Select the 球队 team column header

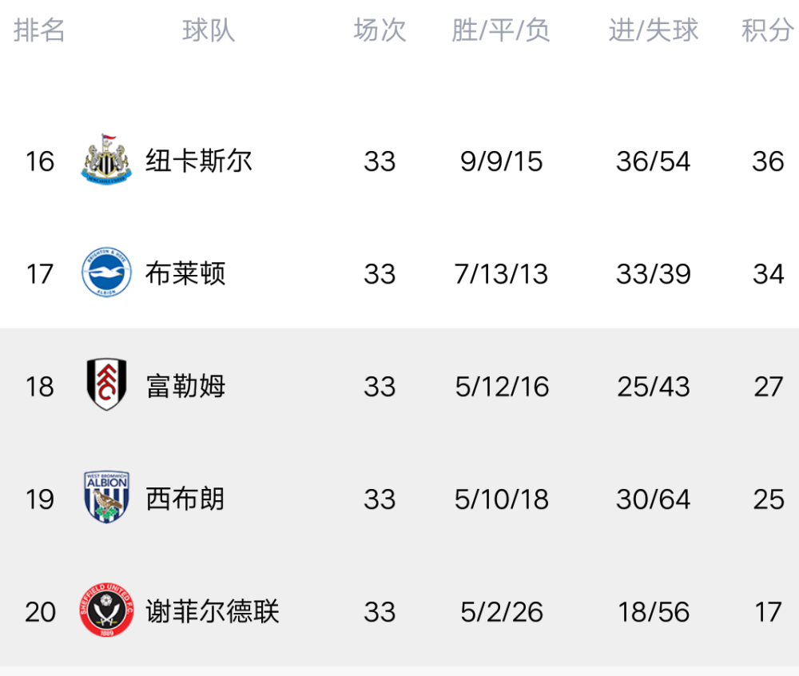point(209,30)
